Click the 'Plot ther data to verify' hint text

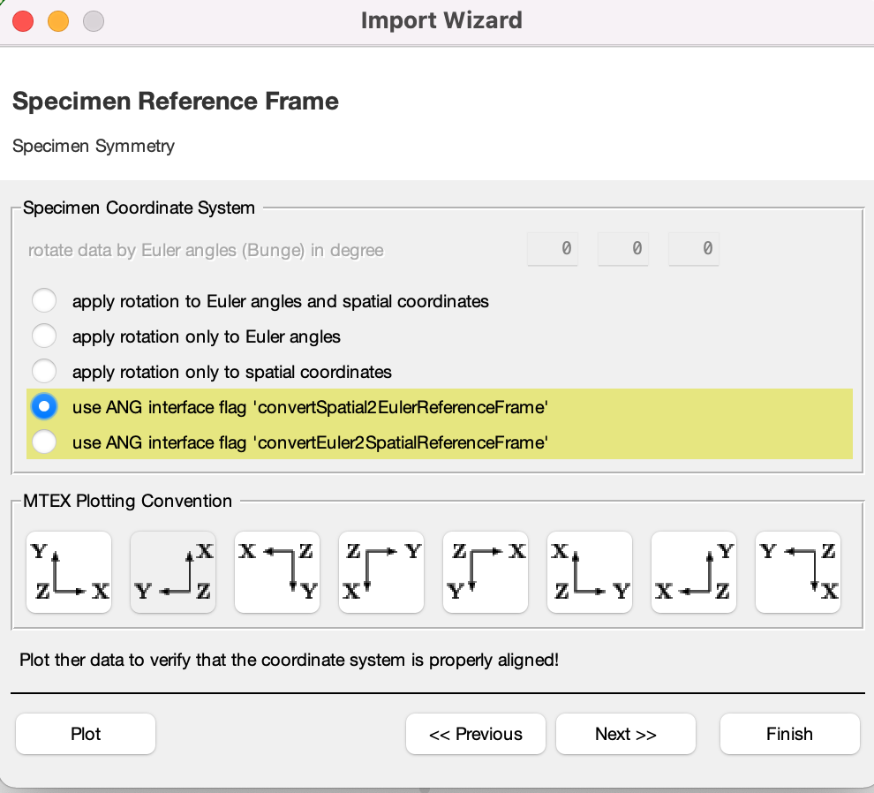click(289, 660)
